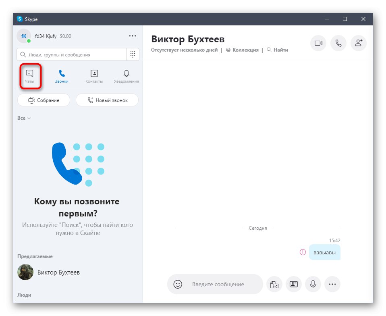Open more message options ellipsis at the bottom
The width and height of the screenshot is (386, 316).
click(x=332, y=284)
